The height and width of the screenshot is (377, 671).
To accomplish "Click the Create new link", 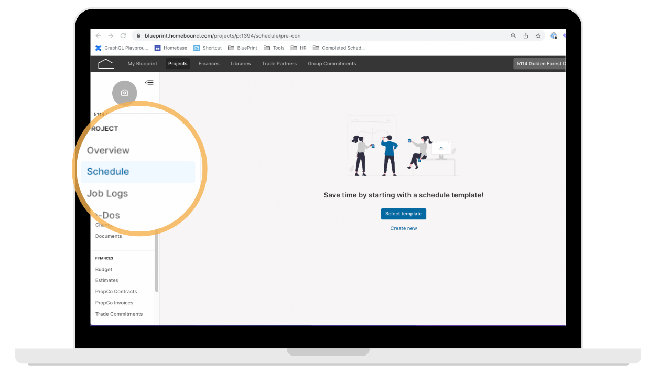I will [404, 228].
